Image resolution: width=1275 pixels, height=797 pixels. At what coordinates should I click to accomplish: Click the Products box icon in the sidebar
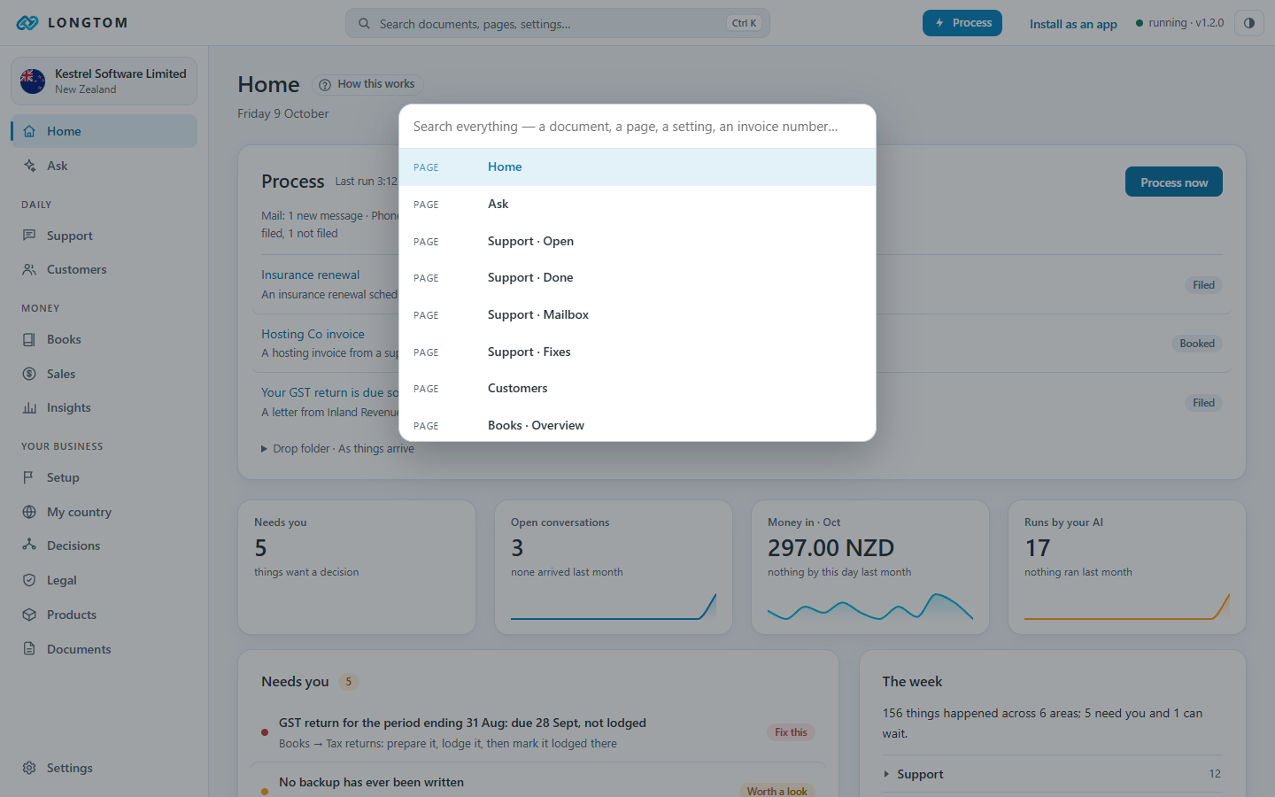click(x=29, y=615)
